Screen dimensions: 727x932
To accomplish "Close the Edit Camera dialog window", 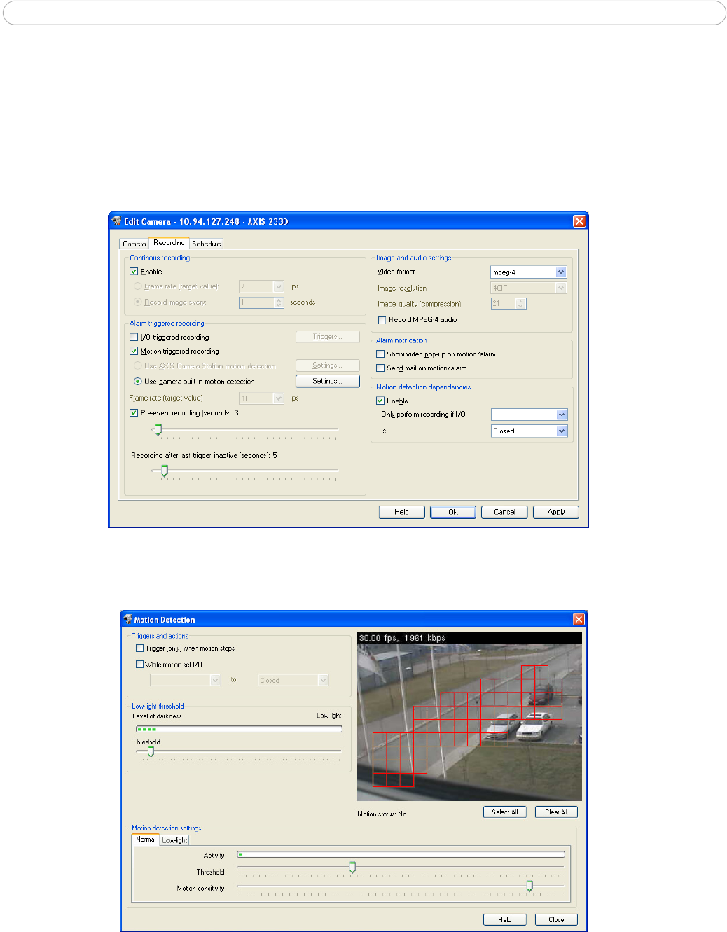I will coord(579,221).
